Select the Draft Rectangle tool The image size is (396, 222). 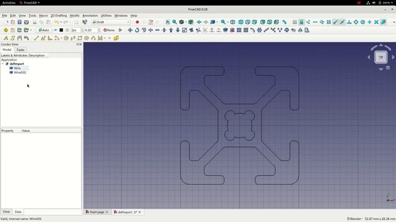(x=80, y=38)
